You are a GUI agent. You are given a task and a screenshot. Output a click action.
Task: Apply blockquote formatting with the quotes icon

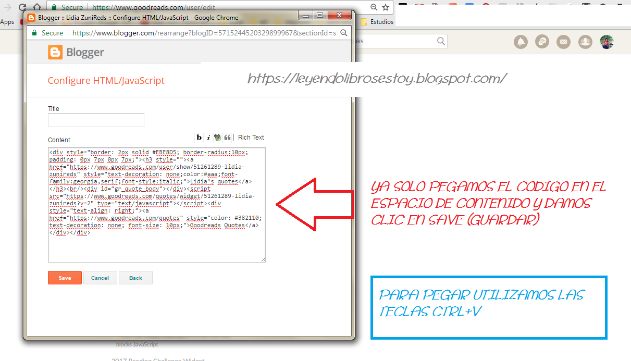(x=227, y=138)
